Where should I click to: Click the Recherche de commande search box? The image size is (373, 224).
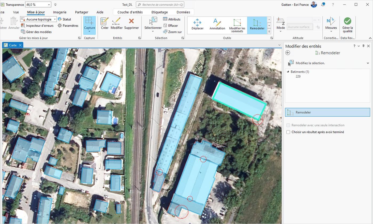point(160,5)
